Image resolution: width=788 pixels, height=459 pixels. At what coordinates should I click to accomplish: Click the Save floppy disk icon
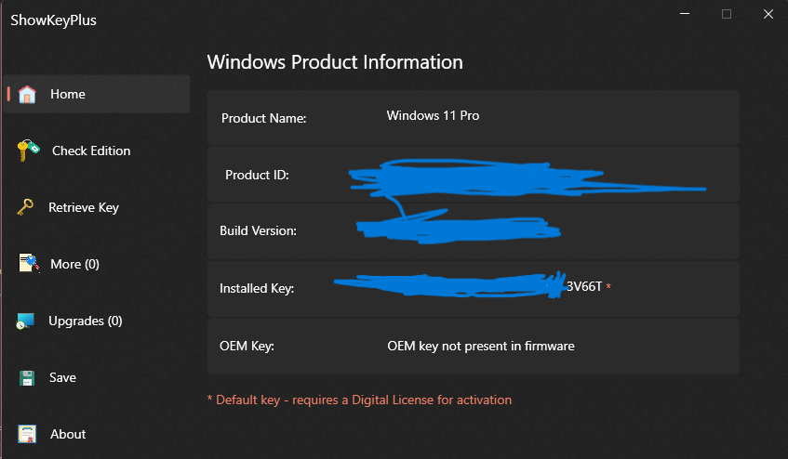tap(27, 378)
